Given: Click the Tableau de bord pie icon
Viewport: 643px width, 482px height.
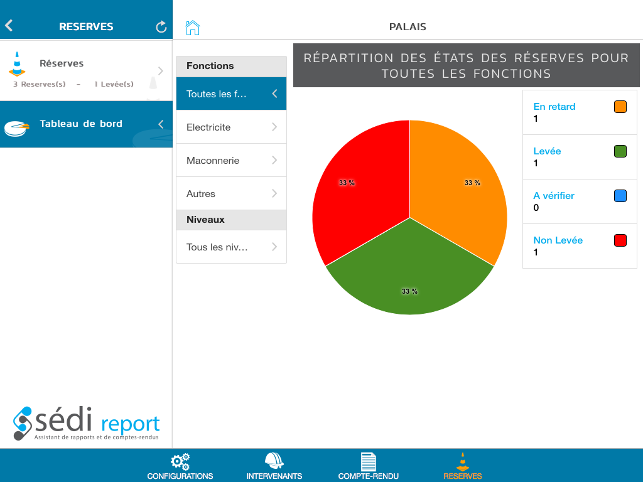Looking at the screenshot, I should pos(17,127).
